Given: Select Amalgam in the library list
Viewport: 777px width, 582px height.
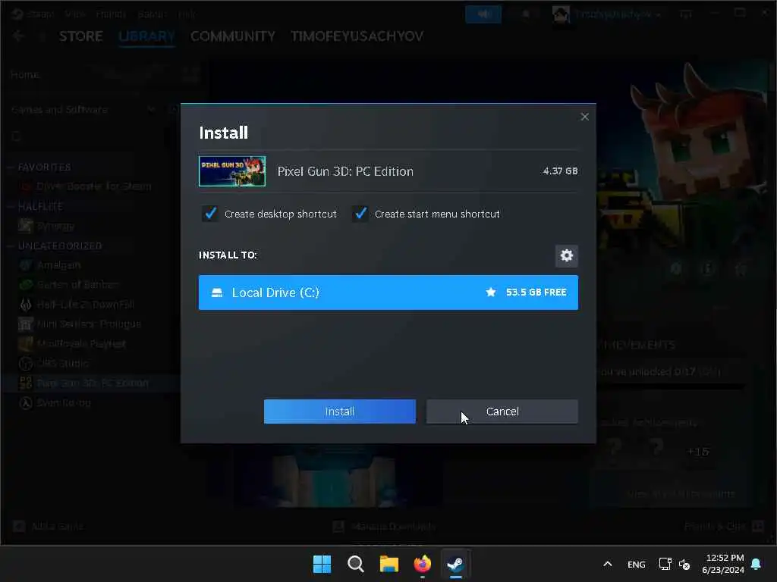Looking at the screenshot, I should click(58, 265).
